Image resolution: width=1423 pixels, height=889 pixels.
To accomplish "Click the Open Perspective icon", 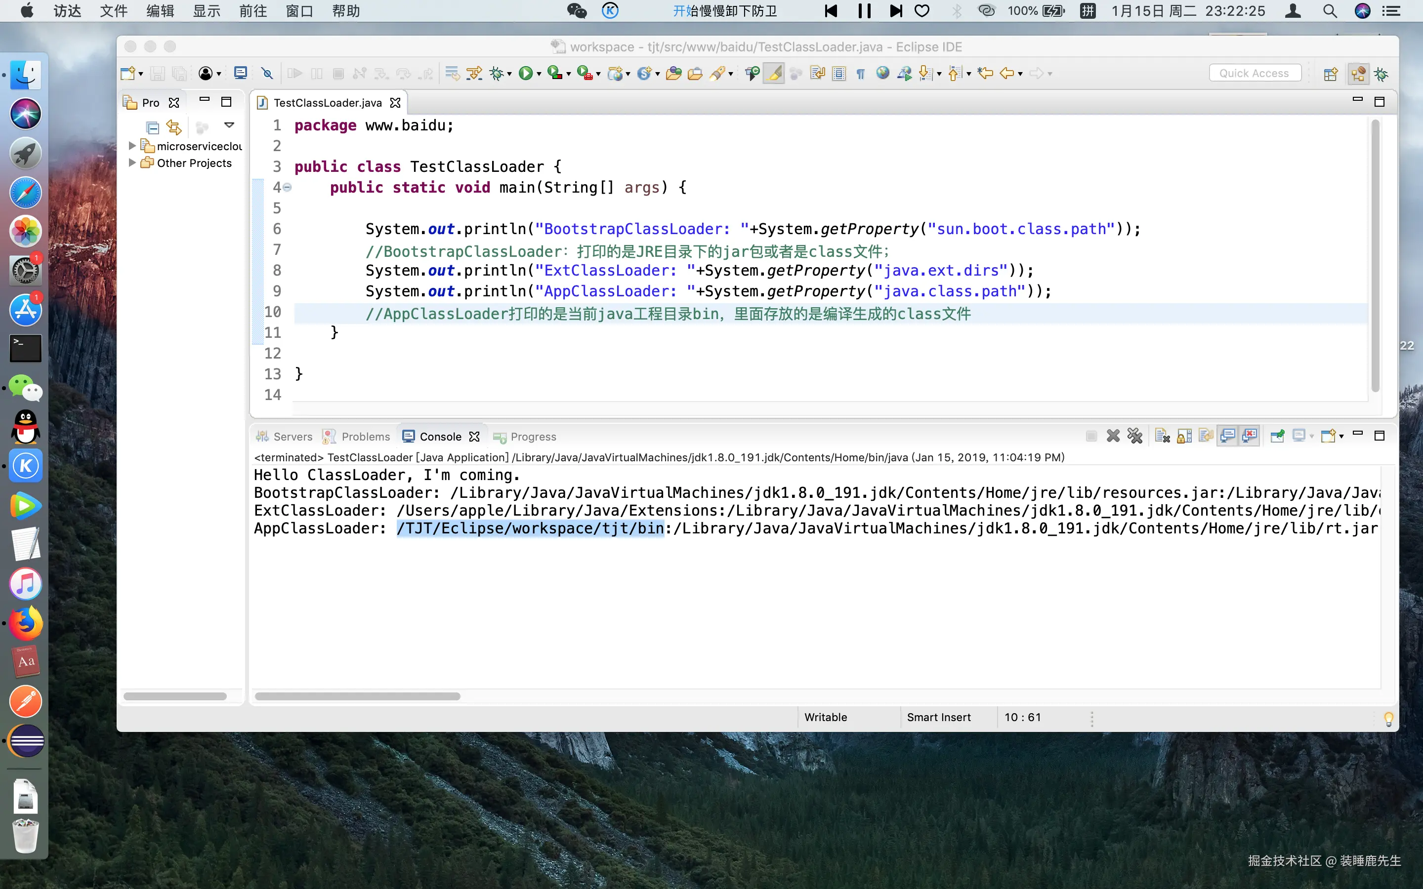I will 1330,74.
